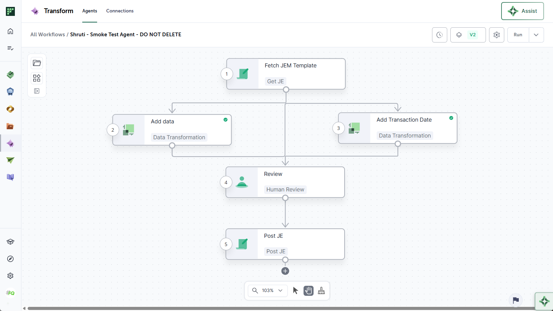Expand the Run options dropdown arrow

[536, 35]
